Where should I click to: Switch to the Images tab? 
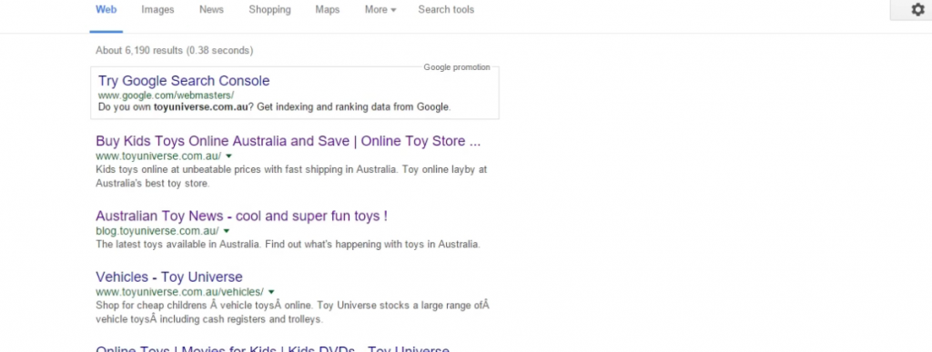click(157, 9)
